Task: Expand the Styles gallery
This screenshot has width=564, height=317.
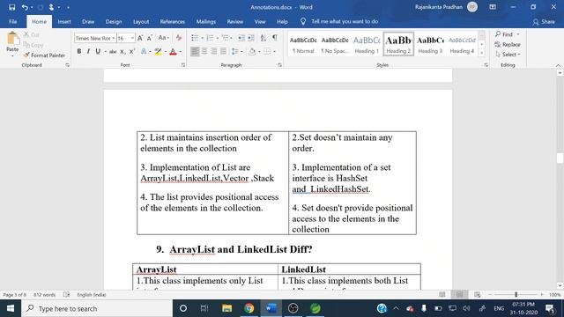Action: pos(482,53)
